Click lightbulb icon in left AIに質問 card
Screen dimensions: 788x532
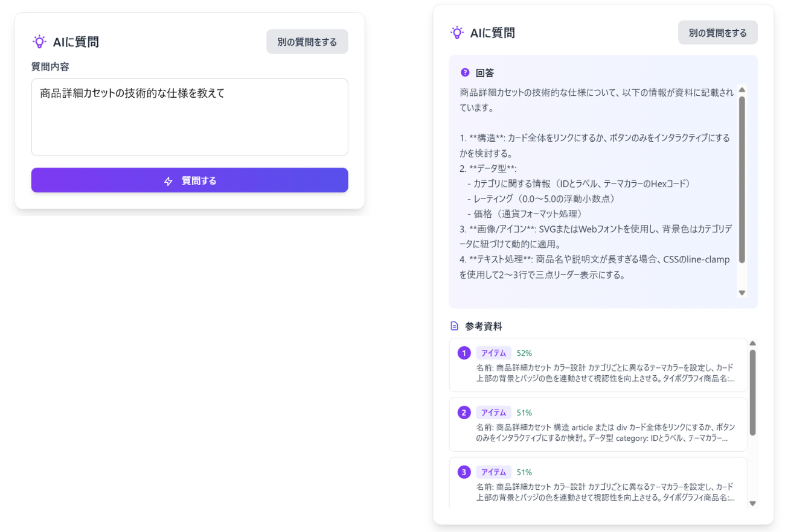pyautogui.click(x=39, y=42)
